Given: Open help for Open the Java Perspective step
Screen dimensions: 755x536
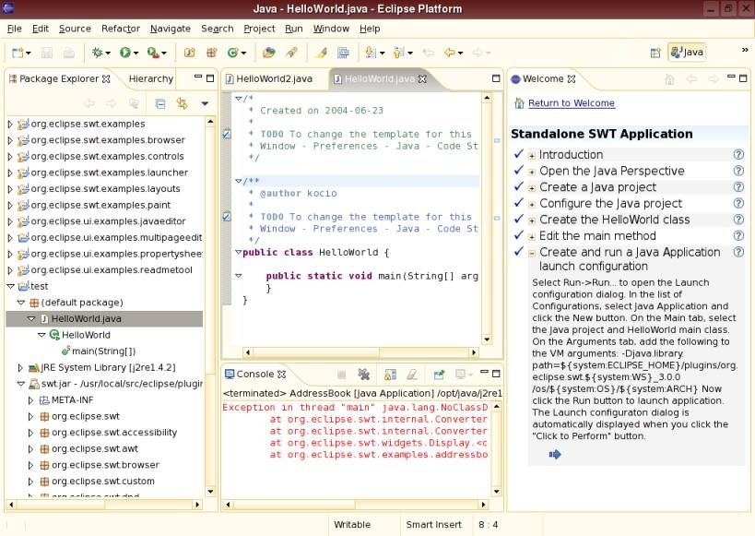Looking at the screenshot, I should click(738, 171).
